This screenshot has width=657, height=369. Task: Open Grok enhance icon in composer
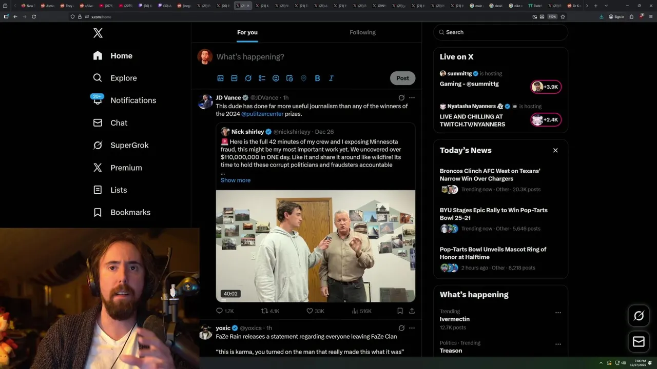pyautogui.click(x=248, y=78)
